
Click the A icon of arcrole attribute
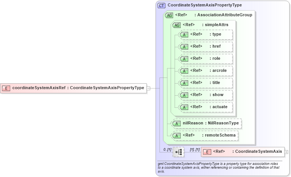[184, 71]
